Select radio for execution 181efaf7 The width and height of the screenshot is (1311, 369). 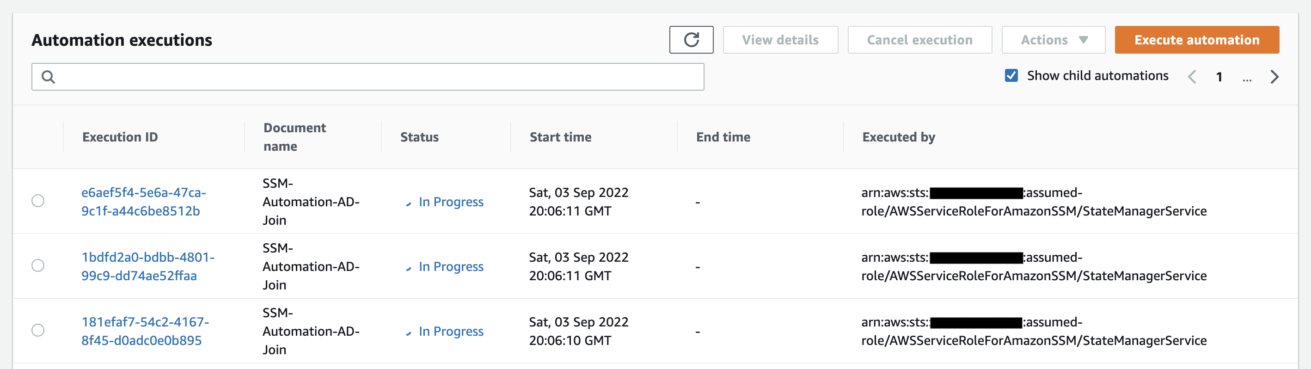(x=38, y=330)
